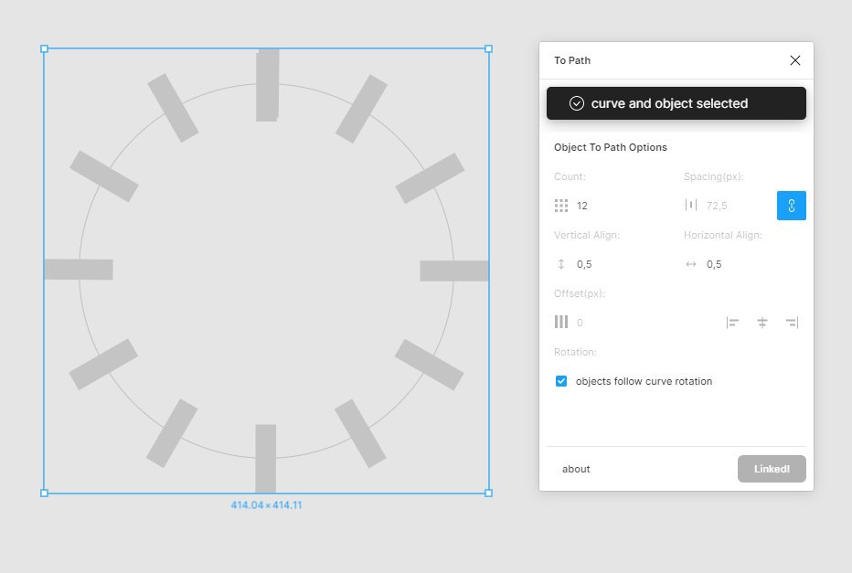
Task: Click the Spacing(px): label
Action: coord(713,176)
